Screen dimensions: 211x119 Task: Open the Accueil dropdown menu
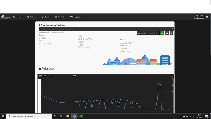point(18,17)
